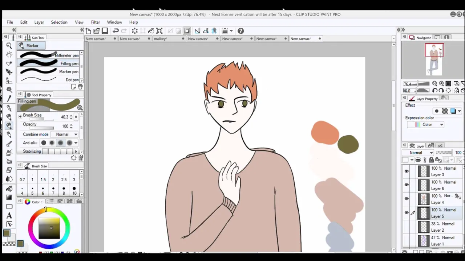465x261 pixels.
Task: Click the Tone effect icon in Layer Property
Action: click(445, 111)
